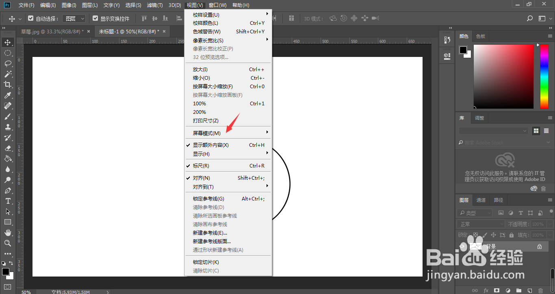Select the Move tool in toolbox
The width and height of the screenshot is (555, 294).
point(8,42)
